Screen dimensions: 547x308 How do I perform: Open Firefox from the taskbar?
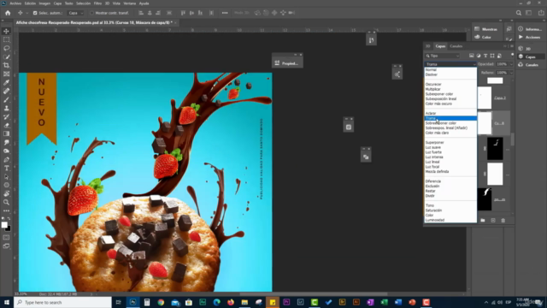point(231,302)
